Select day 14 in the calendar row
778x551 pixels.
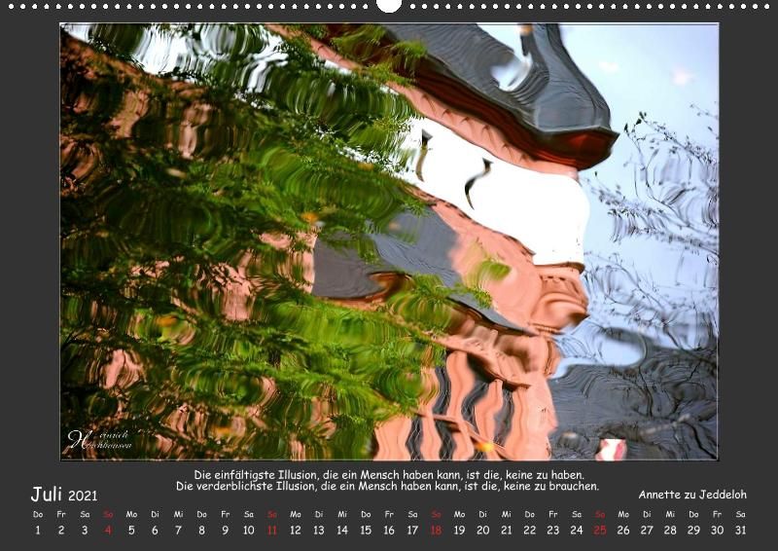(342, 531)
